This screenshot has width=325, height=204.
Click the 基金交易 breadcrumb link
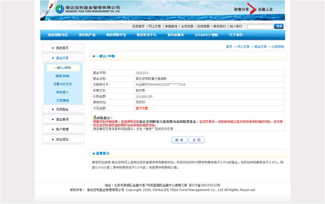pos(260,47)
